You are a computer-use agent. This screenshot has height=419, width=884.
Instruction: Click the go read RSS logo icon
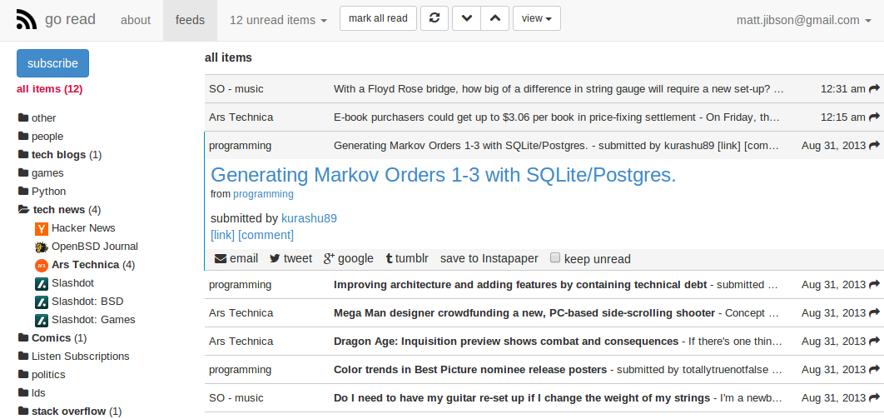pos(27,20)
